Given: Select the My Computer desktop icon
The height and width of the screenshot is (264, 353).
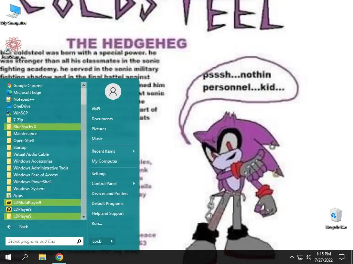Looking at the screenshot, I should coord(13,14).
